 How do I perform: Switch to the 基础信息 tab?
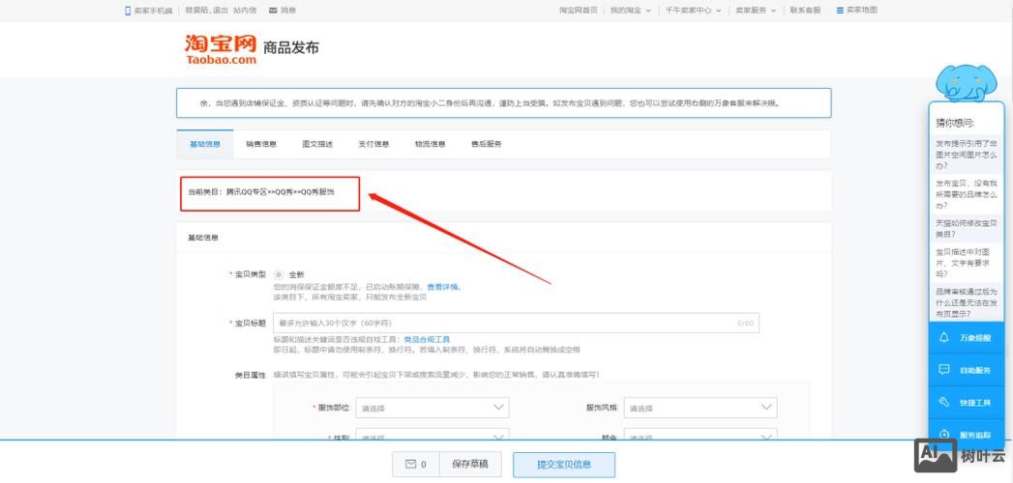(x=205, y=144)
